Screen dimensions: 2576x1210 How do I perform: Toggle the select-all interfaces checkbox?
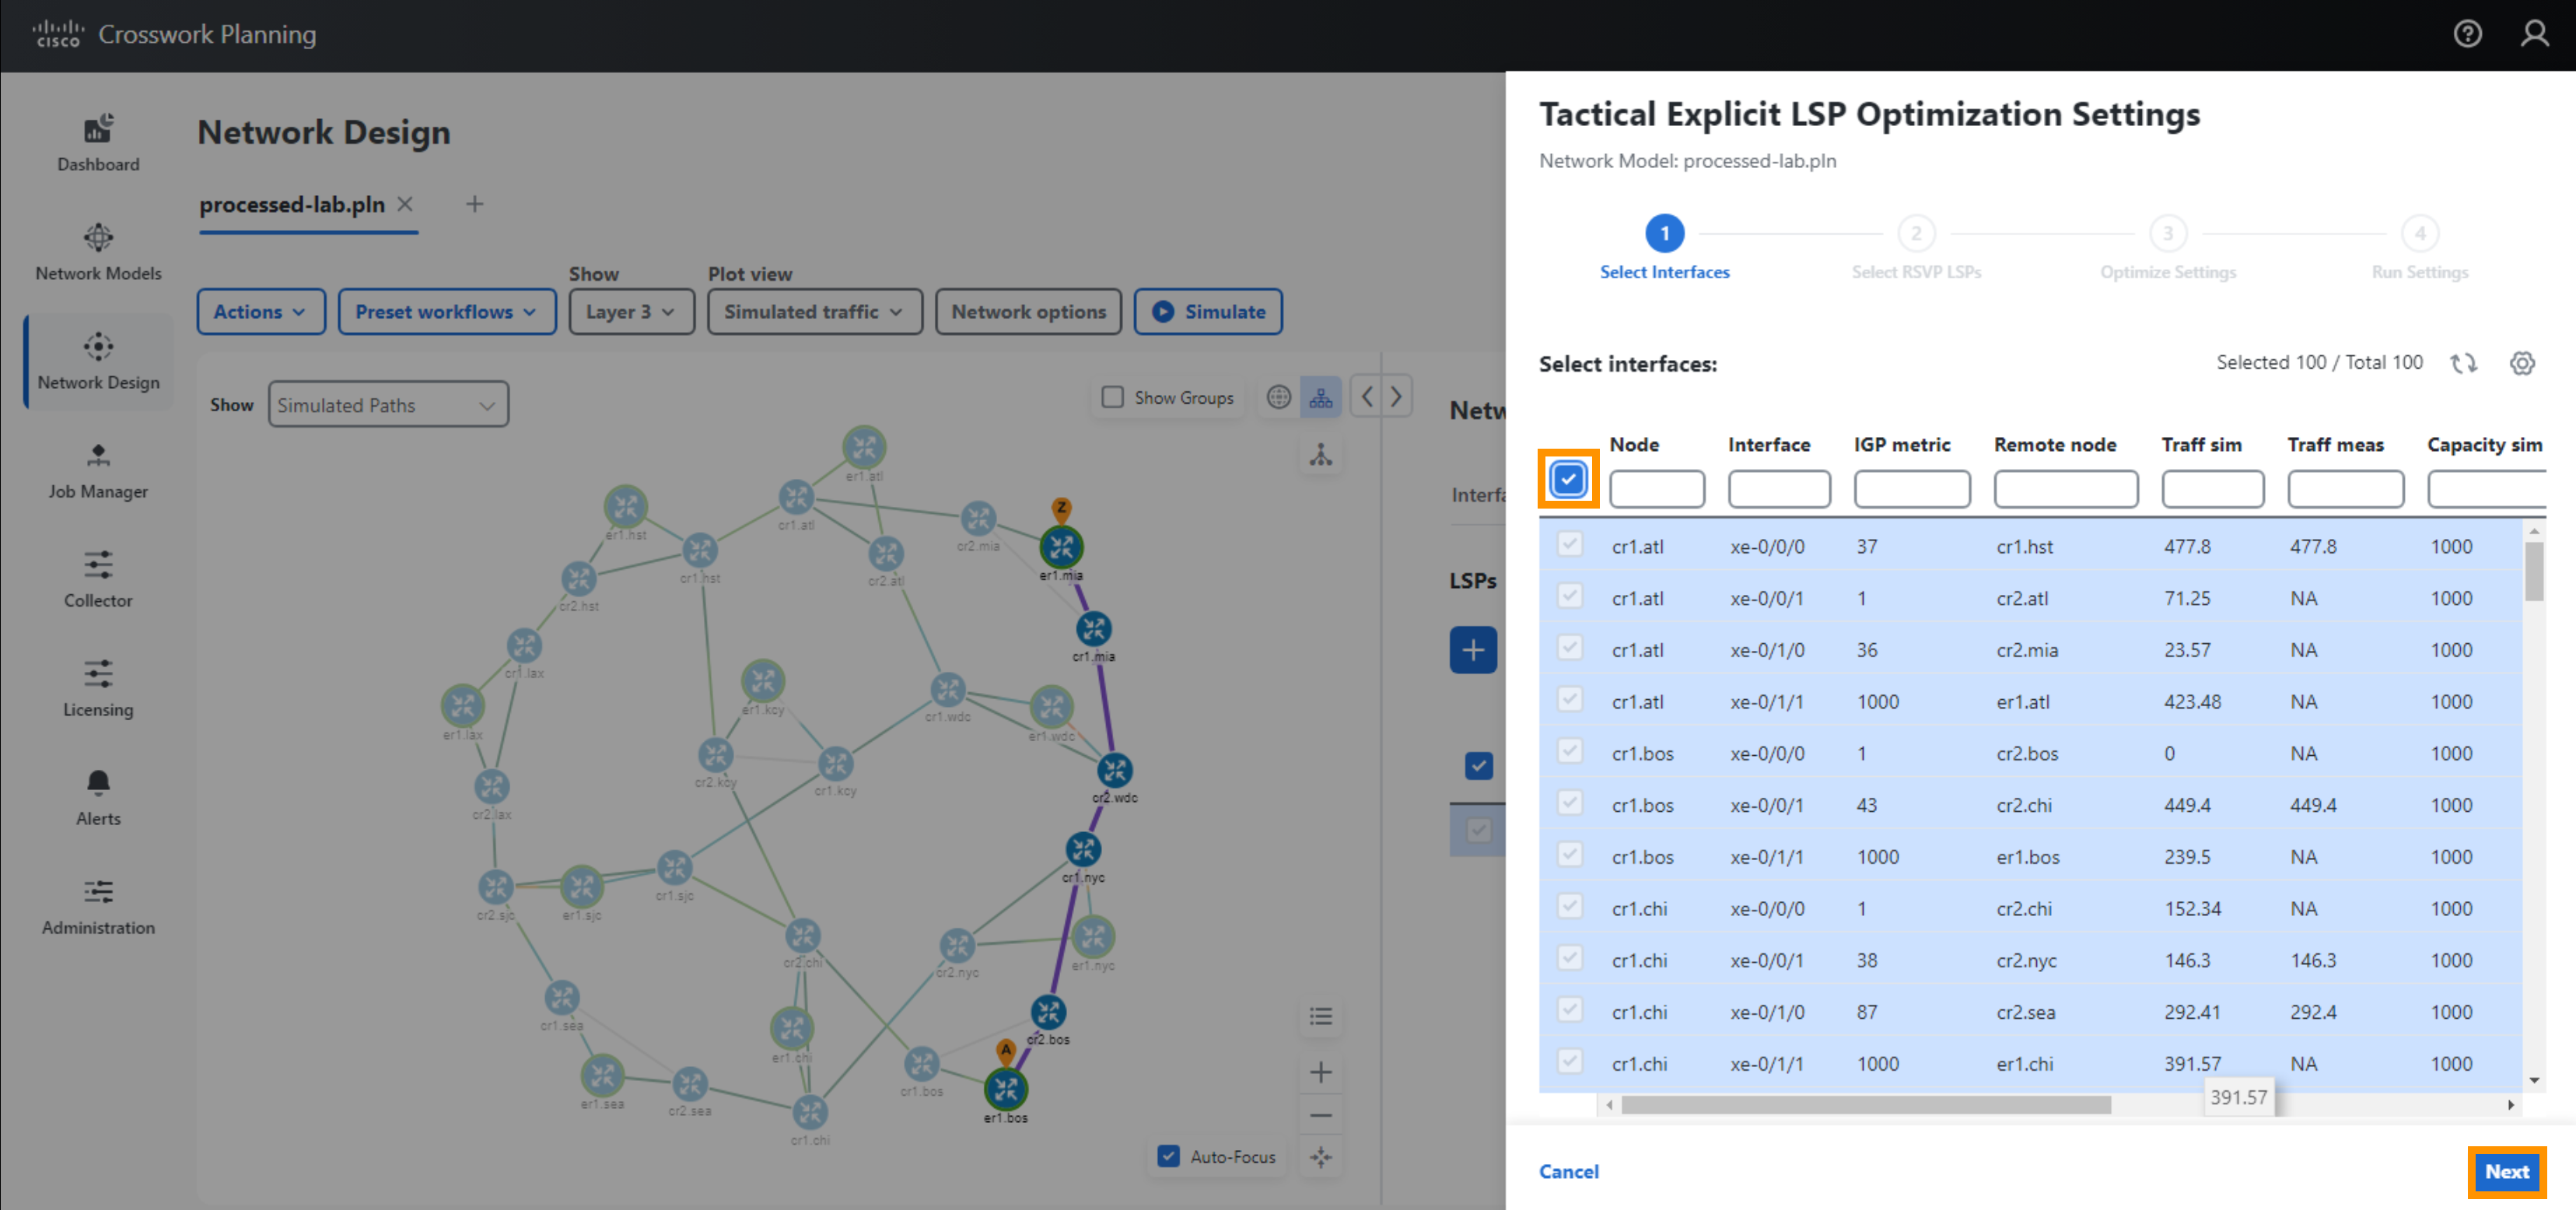1567,479
